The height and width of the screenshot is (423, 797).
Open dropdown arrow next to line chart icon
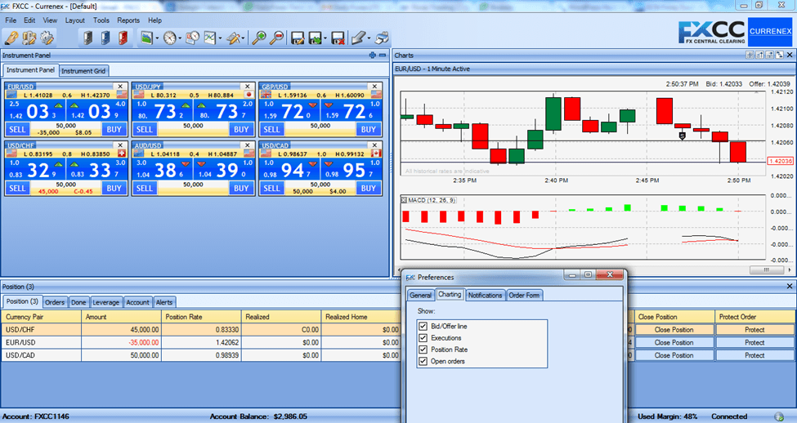point(220,38)
